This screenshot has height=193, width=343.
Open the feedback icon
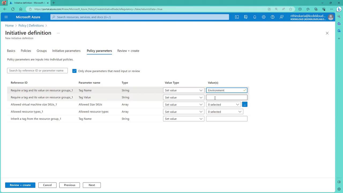coord(282,17)
